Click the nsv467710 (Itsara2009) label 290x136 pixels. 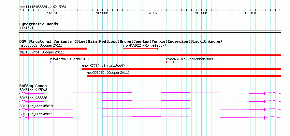103,66
